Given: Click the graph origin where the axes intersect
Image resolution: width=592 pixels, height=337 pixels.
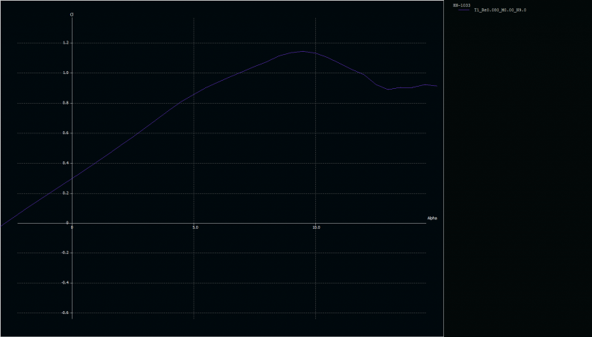Looking at the screenshot, I should click(x=72, y=222).
